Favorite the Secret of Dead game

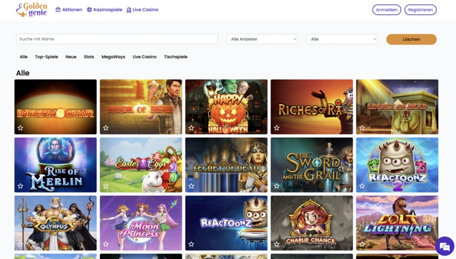coord(191,186)
